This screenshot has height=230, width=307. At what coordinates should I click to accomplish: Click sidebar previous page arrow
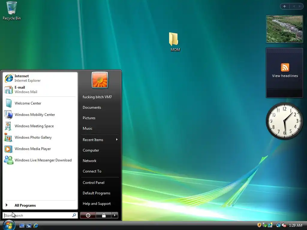pyautogui.click(x=294, y=6)
